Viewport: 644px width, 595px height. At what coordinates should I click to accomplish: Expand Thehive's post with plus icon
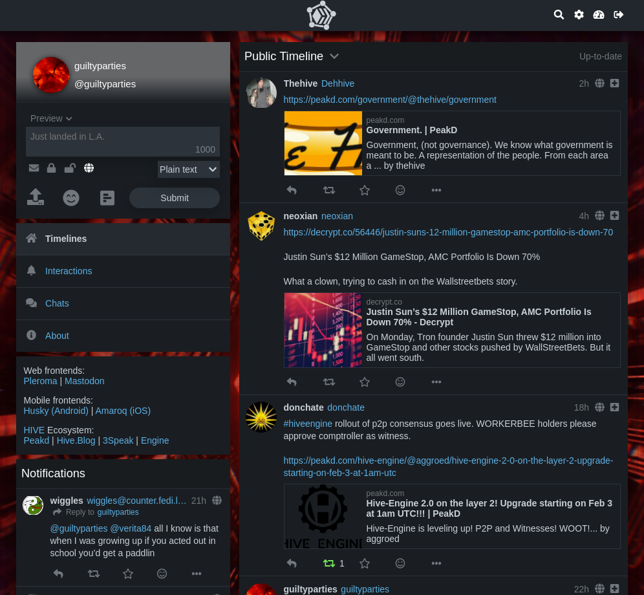(x=614, y=83)
